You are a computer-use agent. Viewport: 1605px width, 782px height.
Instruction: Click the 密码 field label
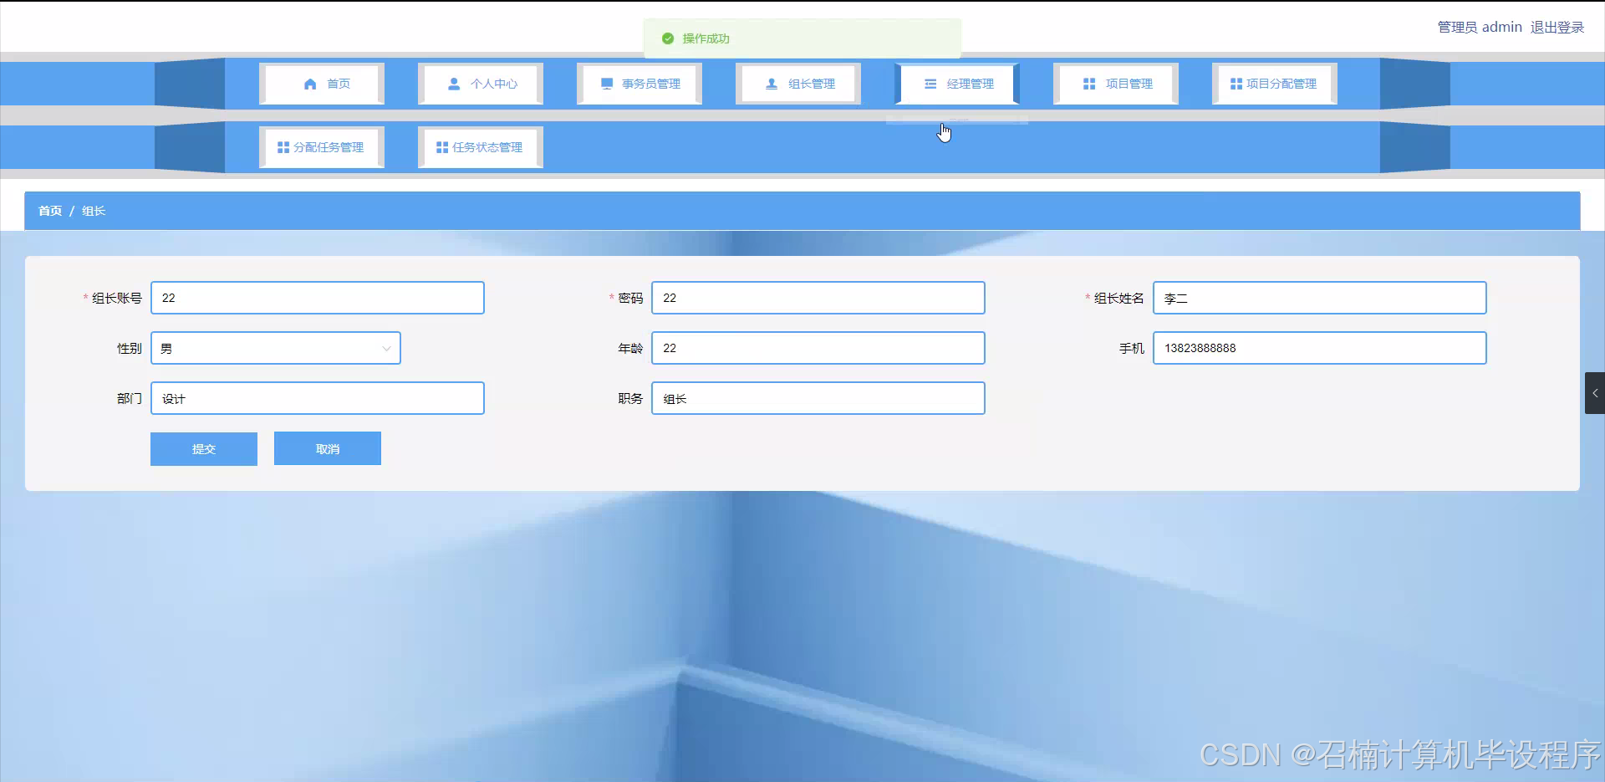[630, 298]
